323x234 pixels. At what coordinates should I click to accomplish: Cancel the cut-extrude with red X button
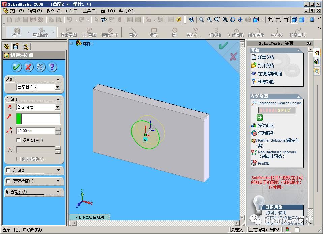click(28, 67)
